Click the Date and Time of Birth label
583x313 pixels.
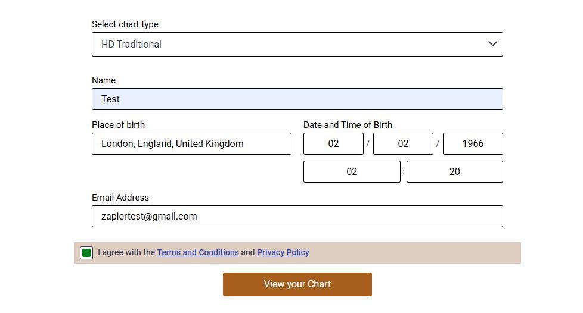click(348, 125)
